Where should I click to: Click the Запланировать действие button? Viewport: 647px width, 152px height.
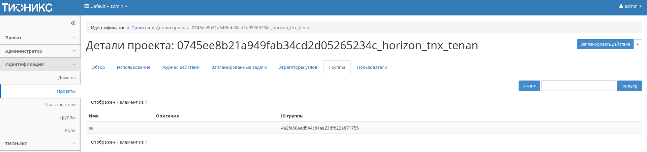pyautogui.click(x=605, y=44)
